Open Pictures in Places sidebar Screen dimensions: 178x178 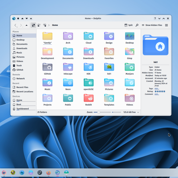[24, 57]
